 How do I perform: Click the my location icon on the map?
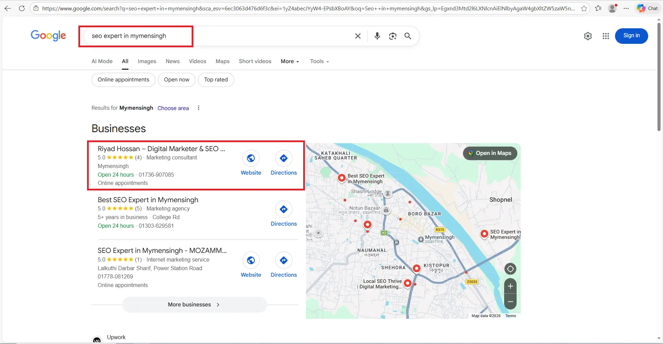click(510, 269)
